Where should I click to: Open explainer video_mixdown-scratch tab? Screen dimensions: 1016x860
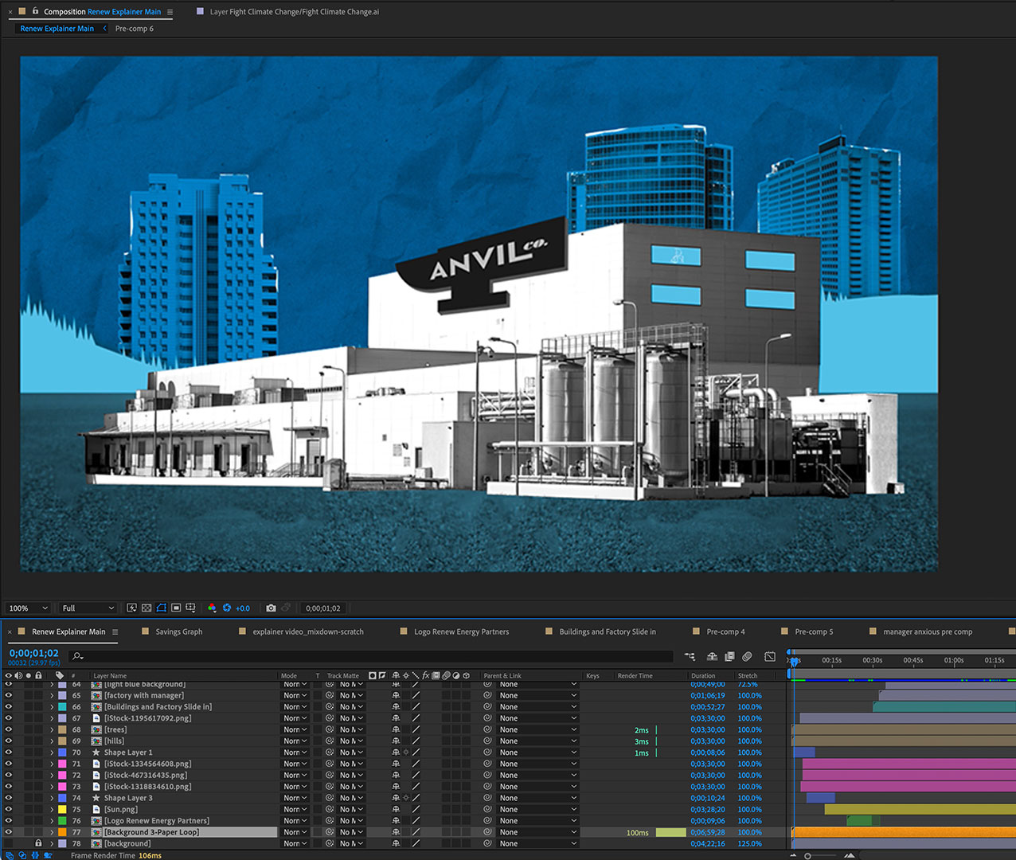[x=308, y=631]
